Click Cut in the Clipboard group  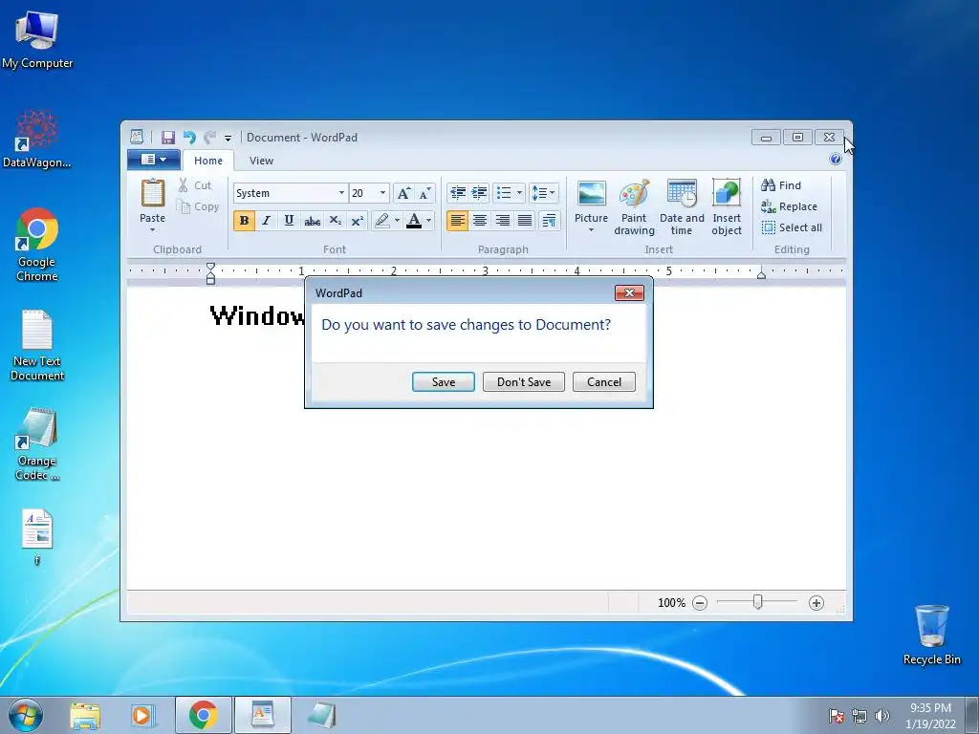point(195,185)
